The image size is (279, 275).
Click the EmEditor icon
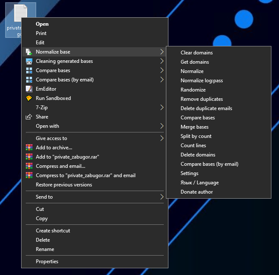click(29, 89)
